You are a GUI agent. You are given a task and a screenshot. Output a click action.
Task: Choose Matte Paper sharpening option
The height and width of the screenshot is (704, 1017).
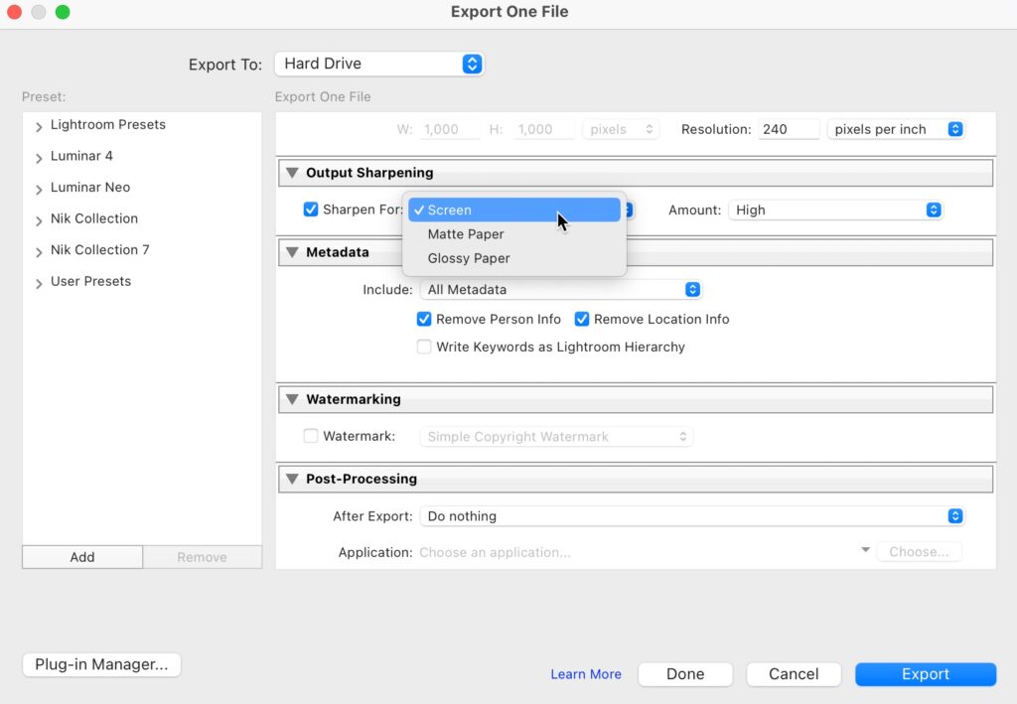514,234
